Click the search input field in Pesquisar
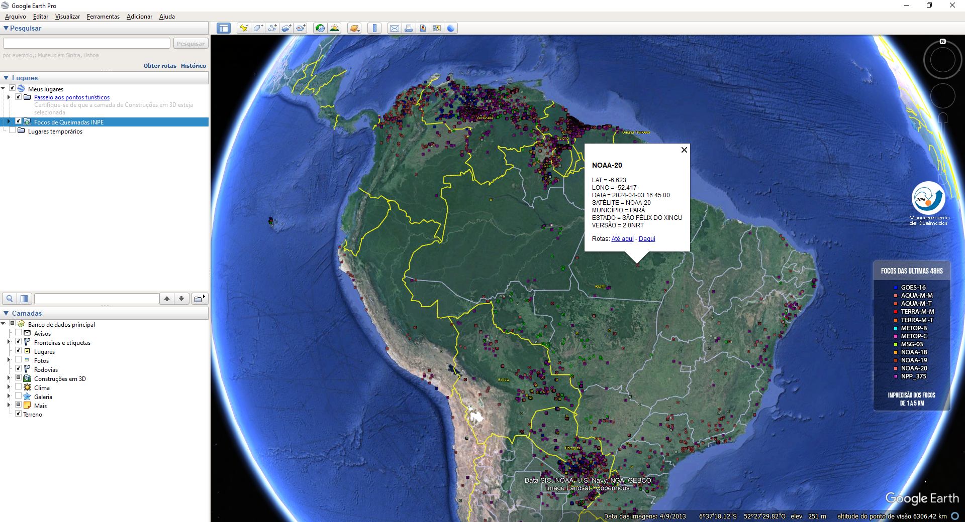Viewport: 965px width, 522px height. pyautogui.click(x=86, y=44)
